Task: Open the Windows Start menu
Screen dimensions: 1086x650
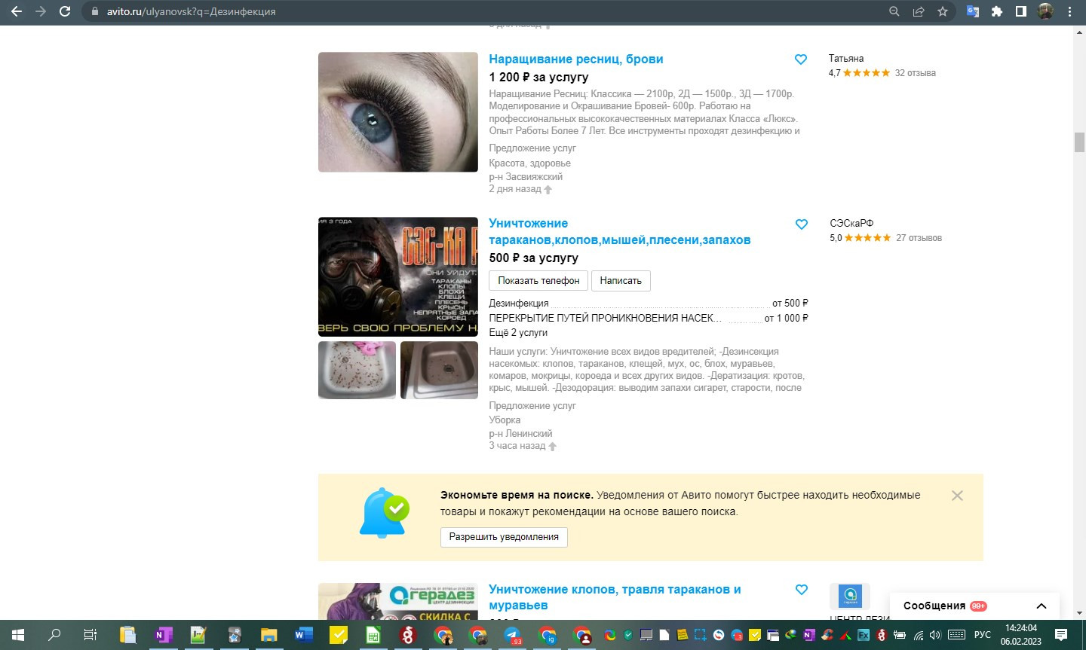Action: [x=18, y=635]
